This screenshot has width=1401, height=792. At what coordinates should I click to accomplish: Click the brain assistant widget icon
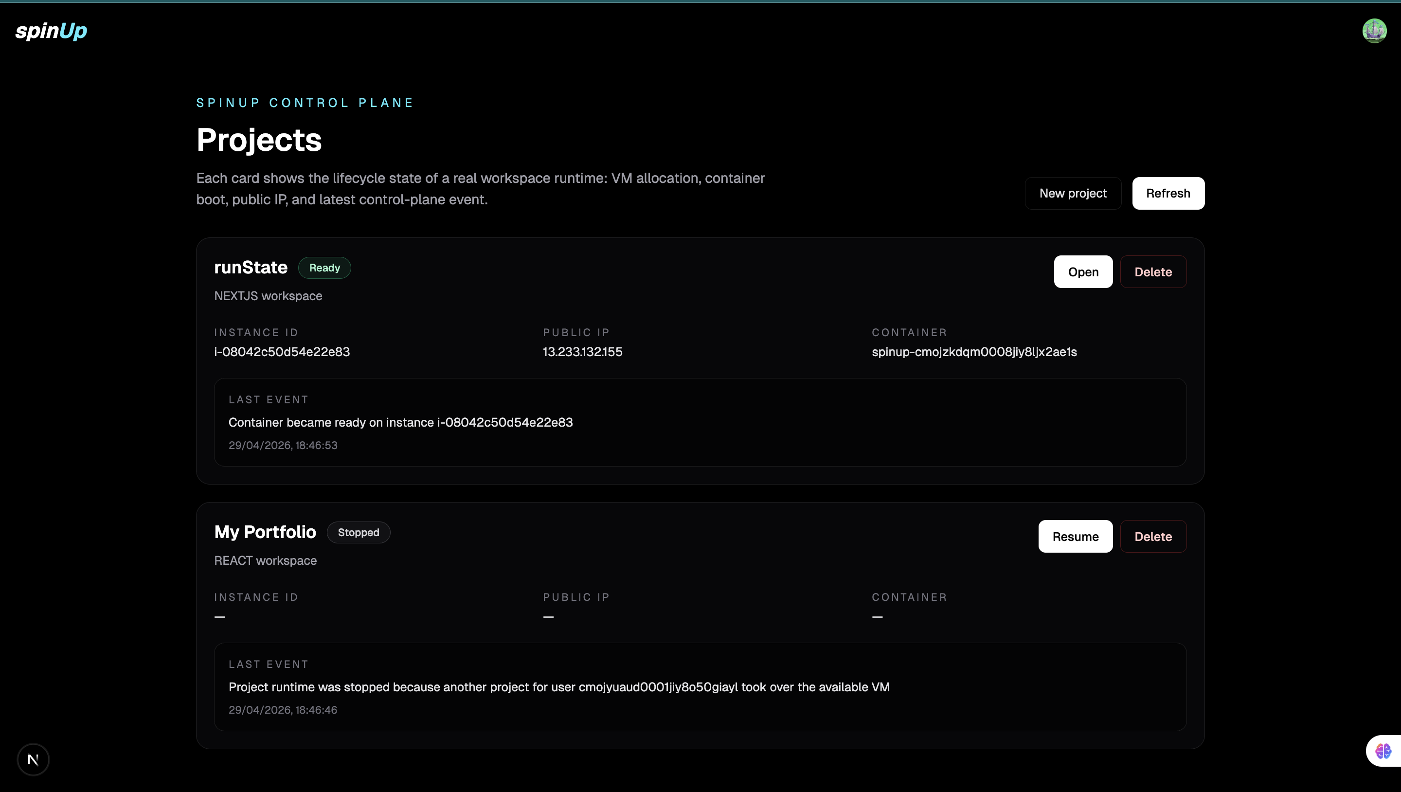(1383, 751)
